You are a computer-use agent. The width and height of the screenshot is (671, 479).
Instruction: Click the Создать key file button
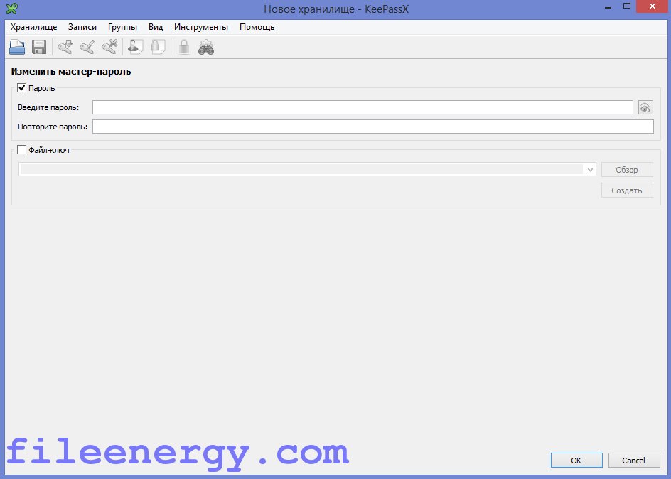627,190
